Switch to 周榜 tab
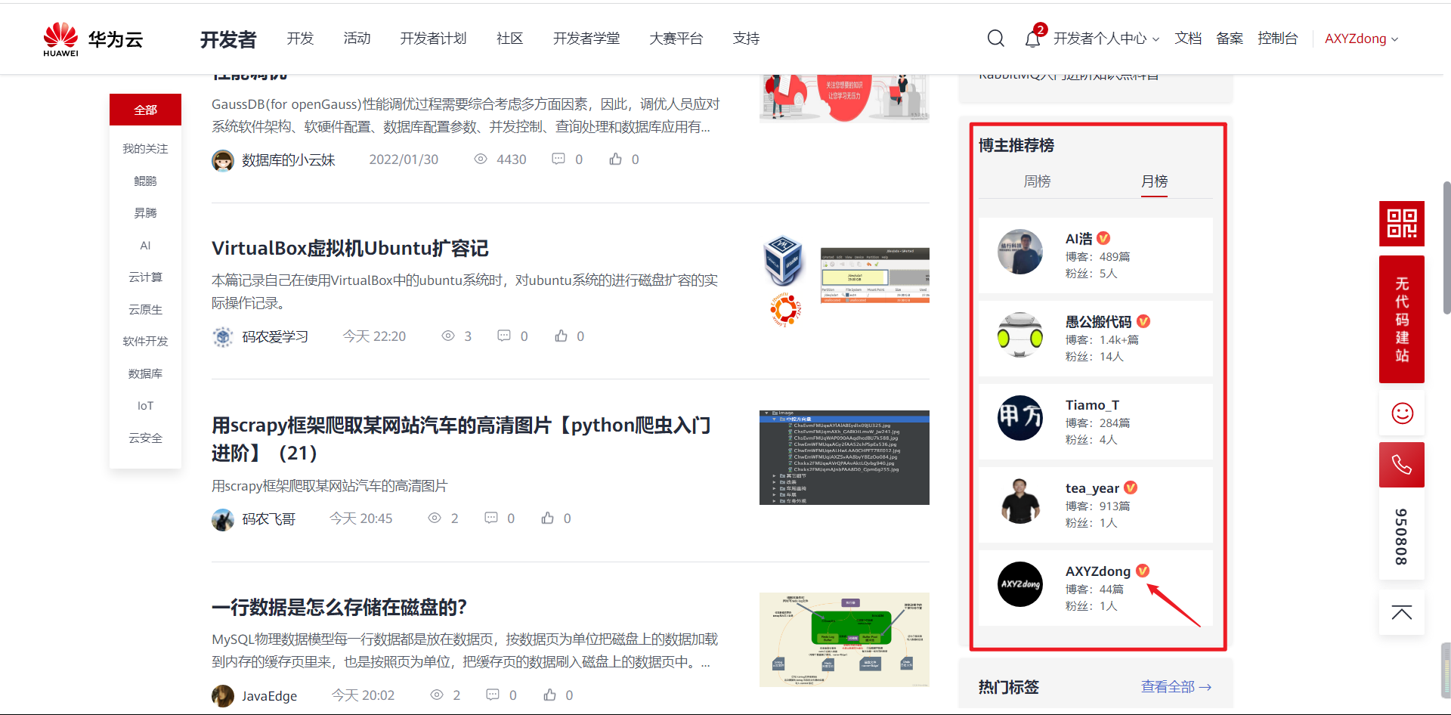This screenshot has height=715, width=1451. point(1037,181)
